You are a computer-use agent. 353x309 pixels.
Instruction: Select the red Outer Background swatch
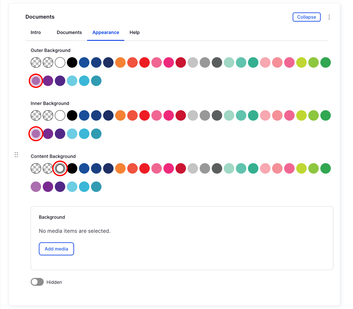[x=145, y=62]
